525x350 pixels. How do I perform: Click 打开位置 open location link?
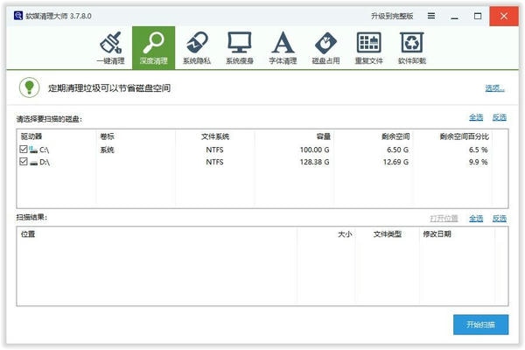[x=444, y=219]
